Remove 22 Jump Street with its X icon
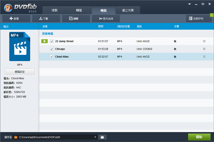This screenshot has height=142, width=214. [x=204, y=41]
